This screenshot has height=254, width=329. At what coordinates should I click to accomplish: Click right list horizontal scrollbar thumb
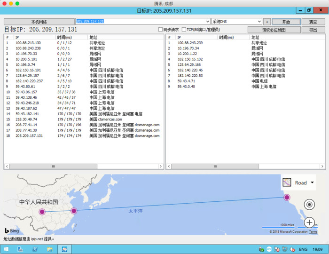pos(215,166)
